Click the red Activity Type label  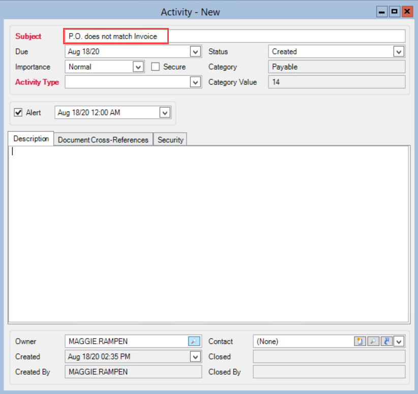pyautogui.click(x=37, y=82)
